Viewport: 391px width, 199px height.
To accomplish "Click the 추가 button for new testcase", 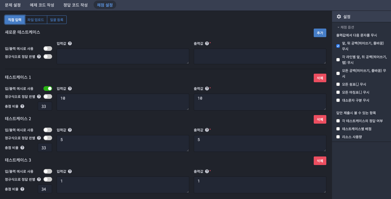I will (320, 33).
